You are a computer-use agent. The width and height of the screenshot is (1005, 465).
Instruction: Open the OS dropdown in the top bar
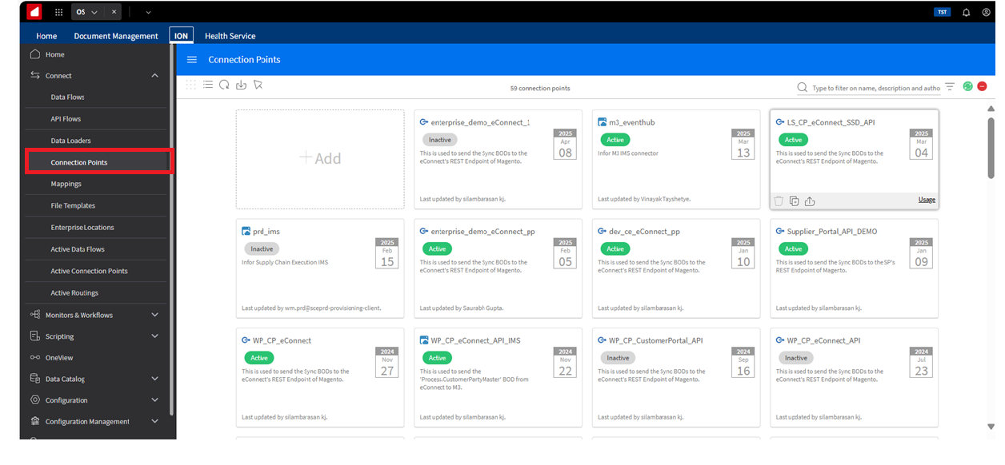[87, 12]
